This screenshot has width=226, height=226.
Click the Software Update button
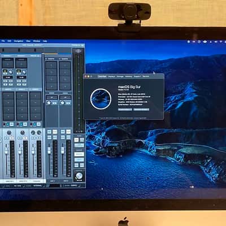click(x=141, y=110)
